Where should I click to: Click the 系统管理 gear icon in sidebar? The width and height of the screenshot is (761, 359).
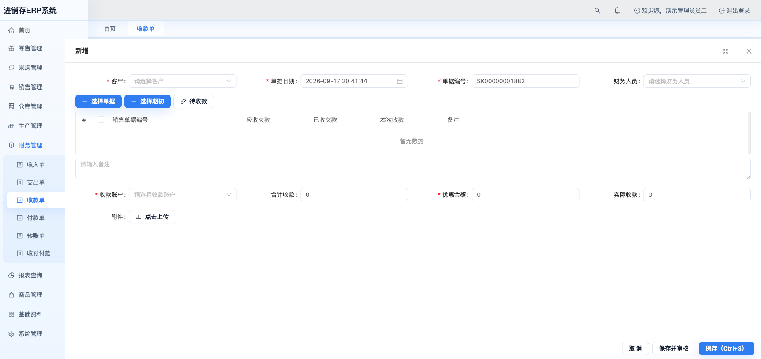[x=11, y=334]
